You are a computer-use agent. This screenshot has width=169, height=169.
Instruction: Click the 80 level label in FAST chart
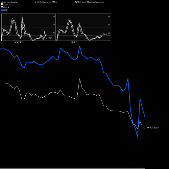[54, 17]
